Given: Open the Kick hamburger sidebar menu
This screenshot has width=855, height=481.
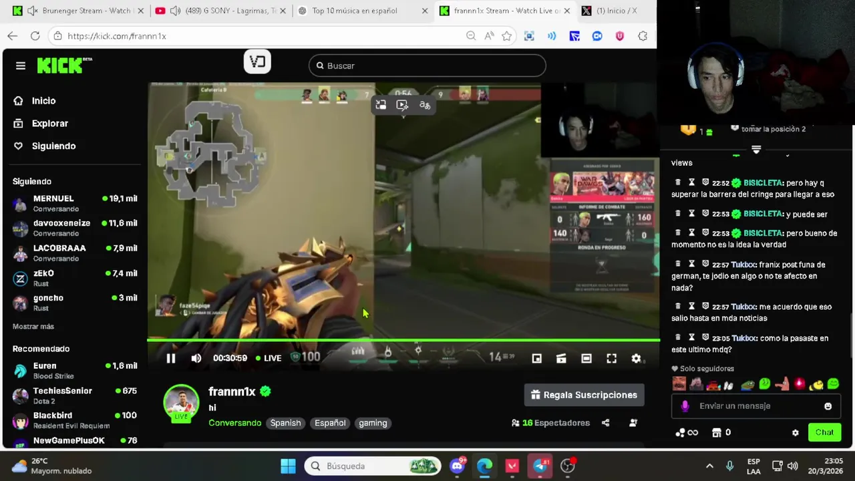Looking at the screenshot, I should [x=21, y=65].
